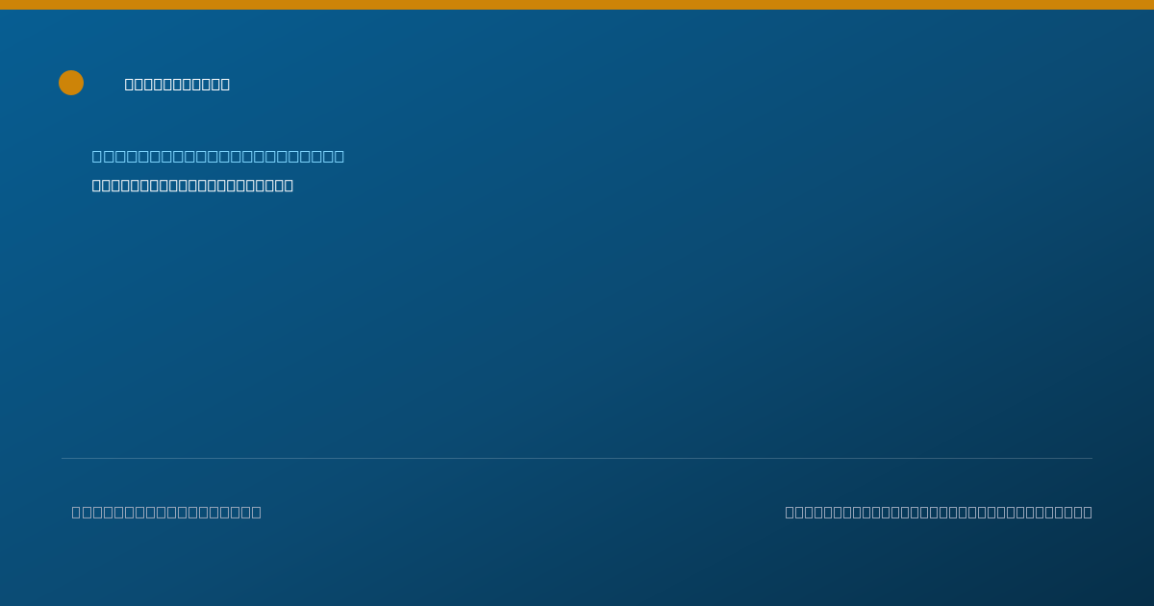Open the long gray footer text on the right

[x=939, y=512]
